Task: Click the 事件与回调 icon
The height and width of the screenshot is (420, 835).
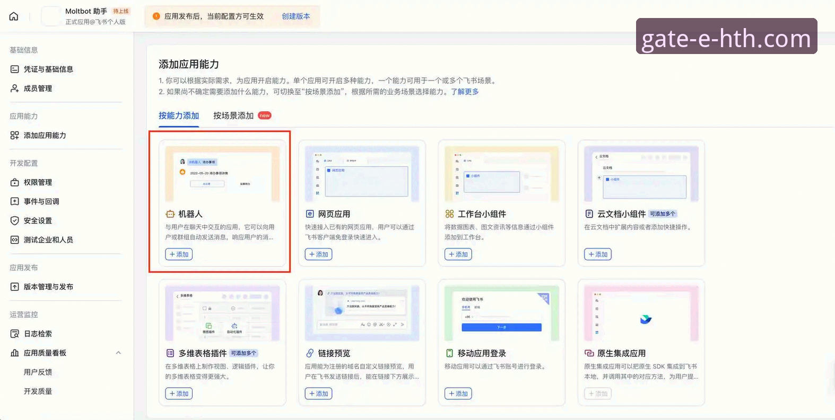Action: 15,201
